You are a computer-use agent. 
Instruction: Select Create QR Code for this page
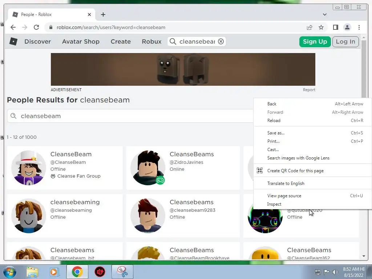313,171
